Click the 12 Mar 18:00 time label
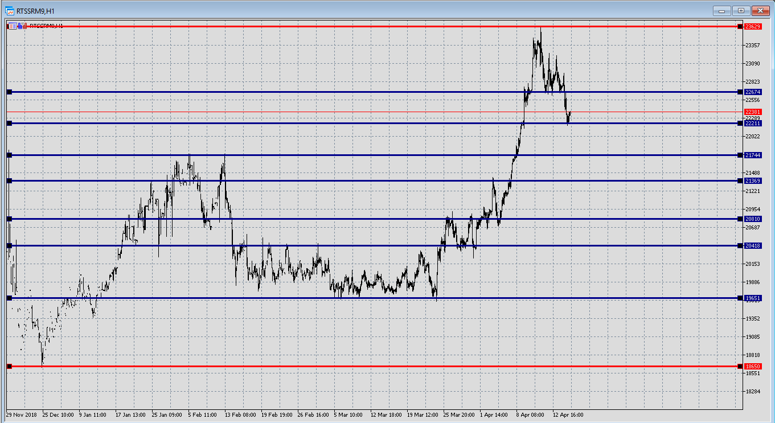This screenshot has height=423, width=775. (386, 415)
